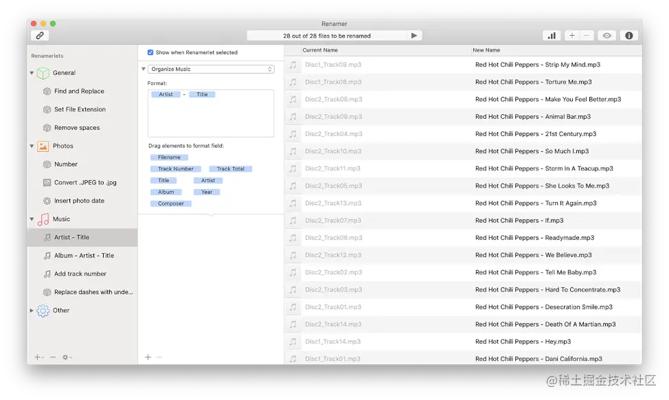Open the info button in toolbar
The height and width of the screenshot is (400, 669).
tap(629, 36)
